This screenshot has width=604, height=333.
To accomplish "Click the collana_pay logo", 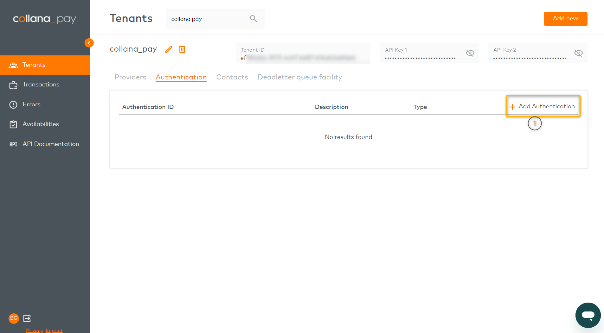I will tap(44, 19).
